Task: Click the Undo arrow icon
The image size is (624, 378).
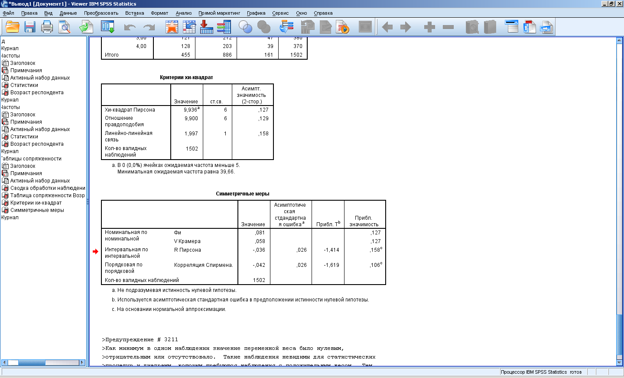Action: pyautogui.click(x=130, y=27)
